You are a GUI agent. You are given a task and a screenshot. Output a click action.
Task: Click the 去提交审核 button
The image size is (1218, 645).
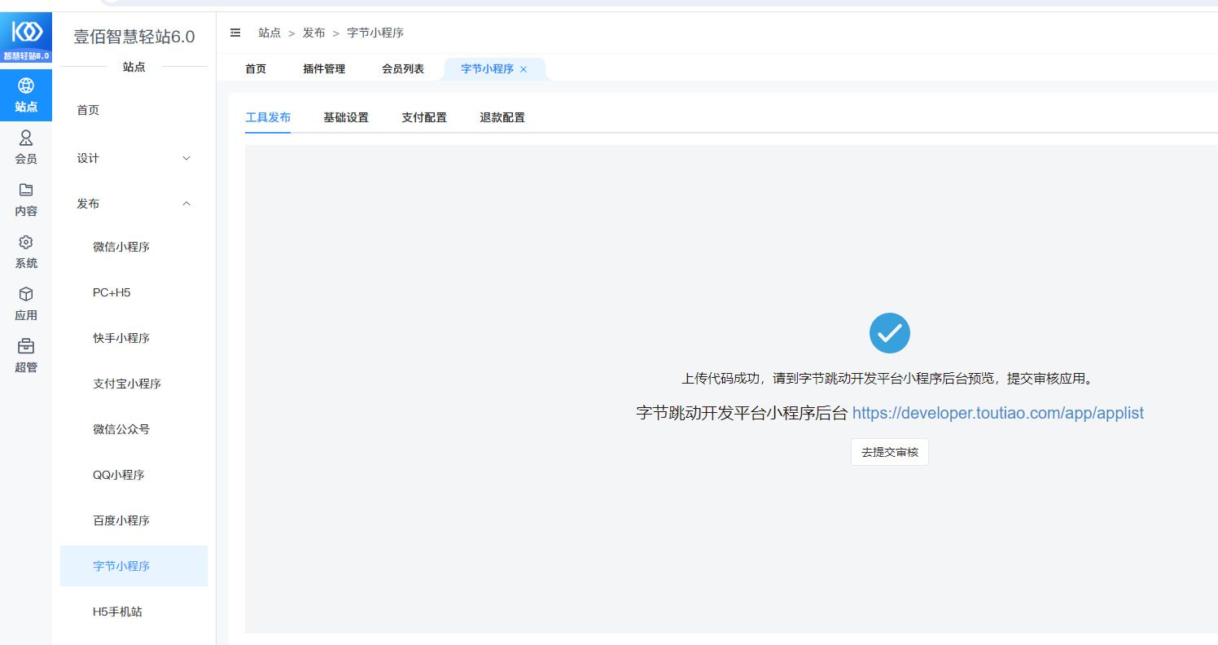[890, 452]
